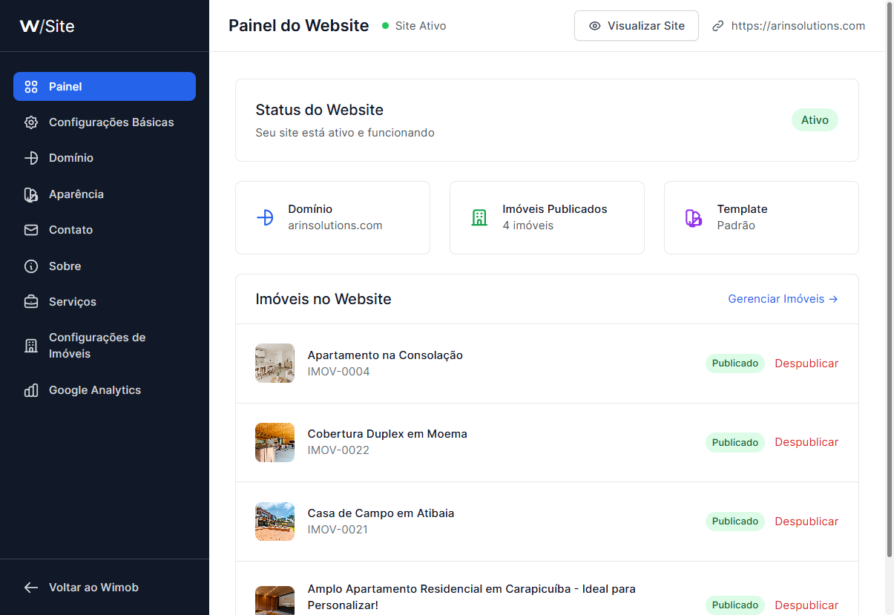
Task: Click the 4 imóveis count
Action: point(528,226)
